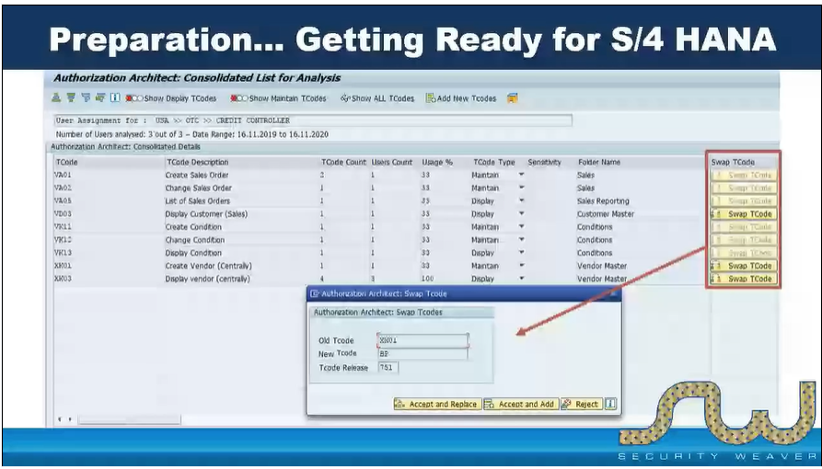This screenshot has height=469, width=822.
Task: Swap TCode for the VA02 row
Action: coord(744,189)
